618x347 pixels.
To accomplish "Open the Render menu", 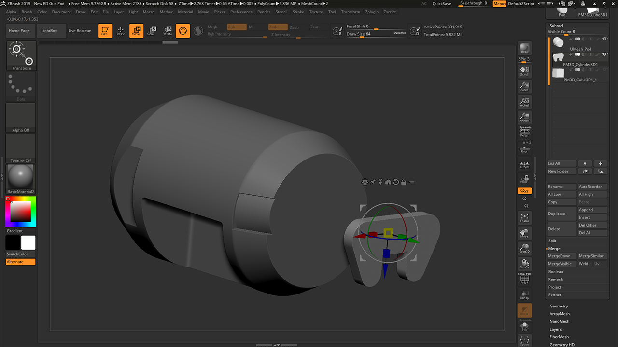I will pyautogui.click(x=264, y=12).
